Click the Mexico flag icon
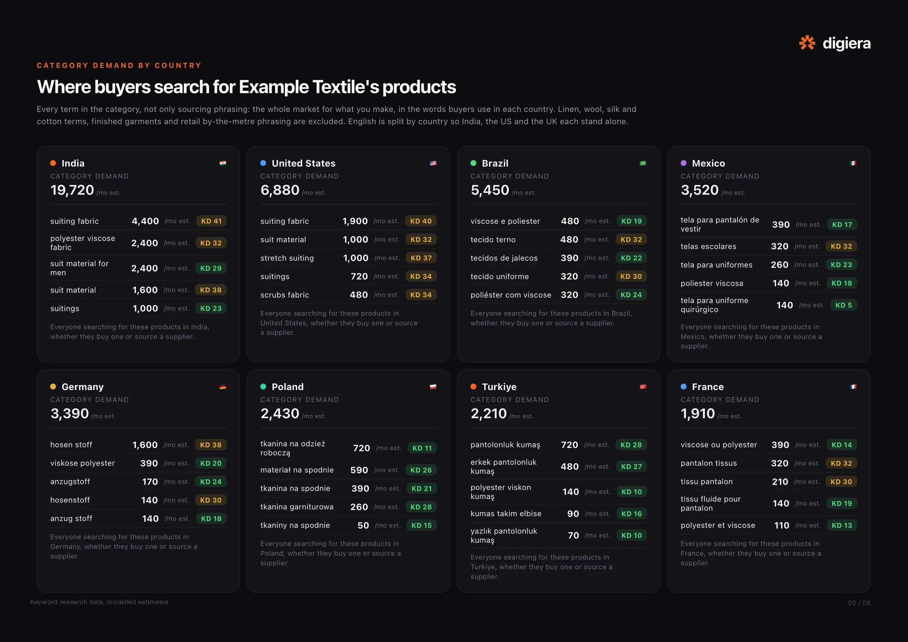The image size is (908, 642). pos(853,163)
